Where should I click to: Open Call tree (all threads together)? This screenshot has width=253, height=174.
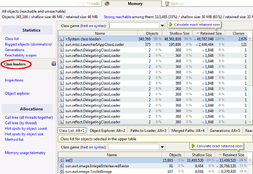[29, 118]
